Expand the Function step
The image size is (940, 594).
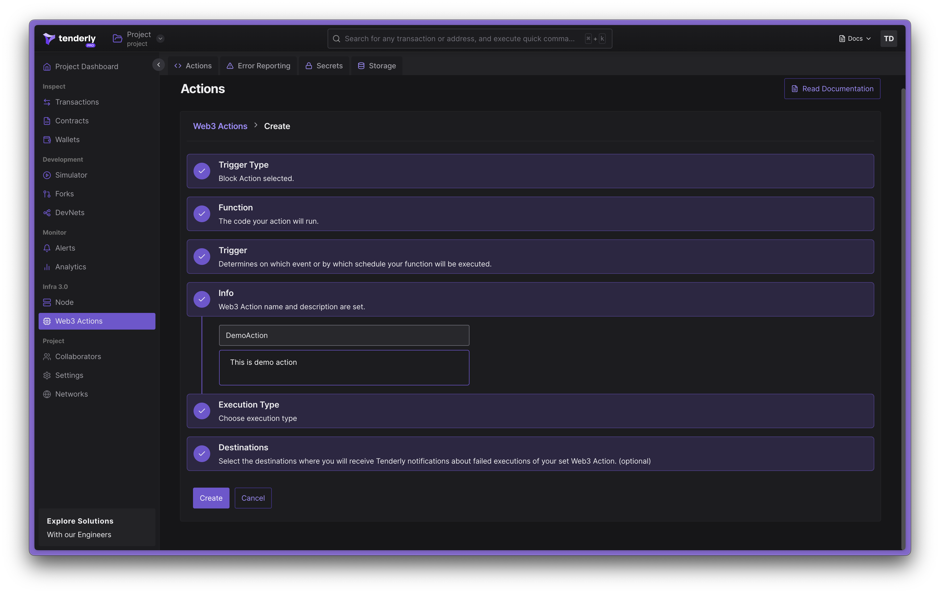pyautogui.click(x=530, y=214)
